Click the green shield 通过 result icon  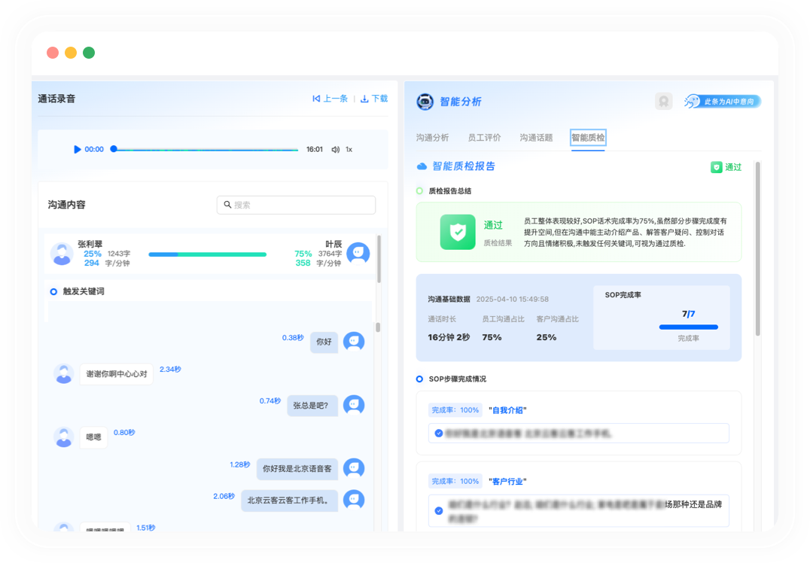click(x=458, y=232)
